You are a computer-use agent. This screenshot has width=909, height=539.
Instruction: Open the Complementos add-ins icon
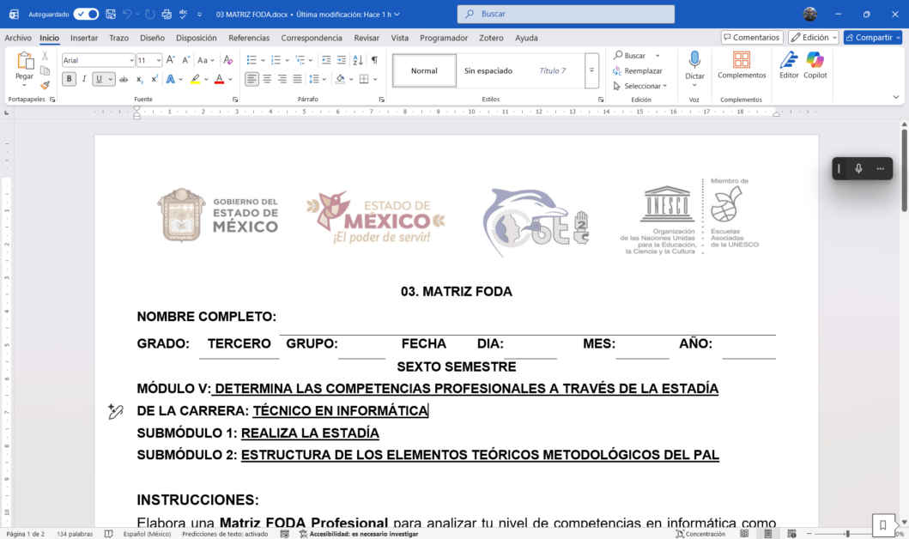click(x=741, y=60)
